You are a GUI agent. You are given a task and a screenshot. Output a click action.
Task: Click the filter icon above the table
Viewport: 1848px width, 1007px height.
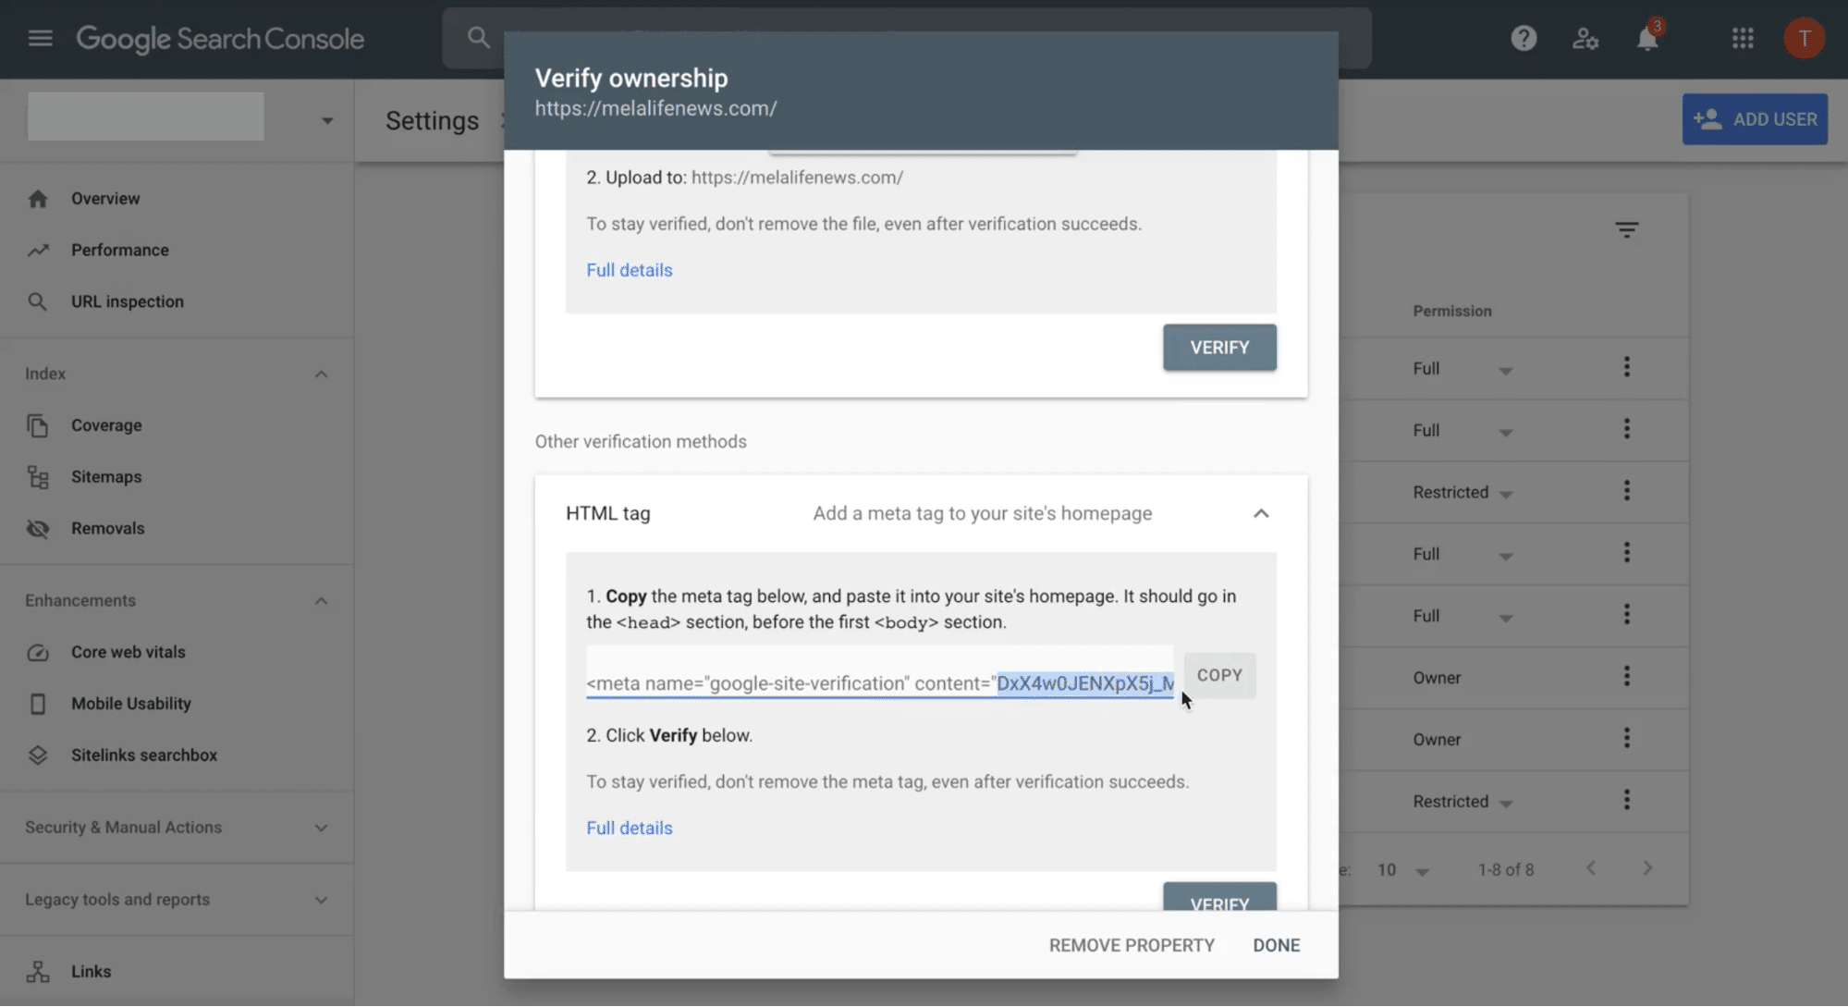click(1627, 229)
